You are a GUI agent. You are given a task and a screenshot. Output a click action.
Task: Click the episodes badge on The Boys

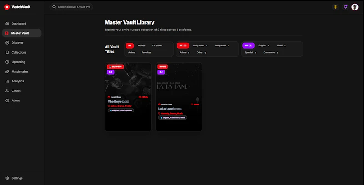coord(116,66)
